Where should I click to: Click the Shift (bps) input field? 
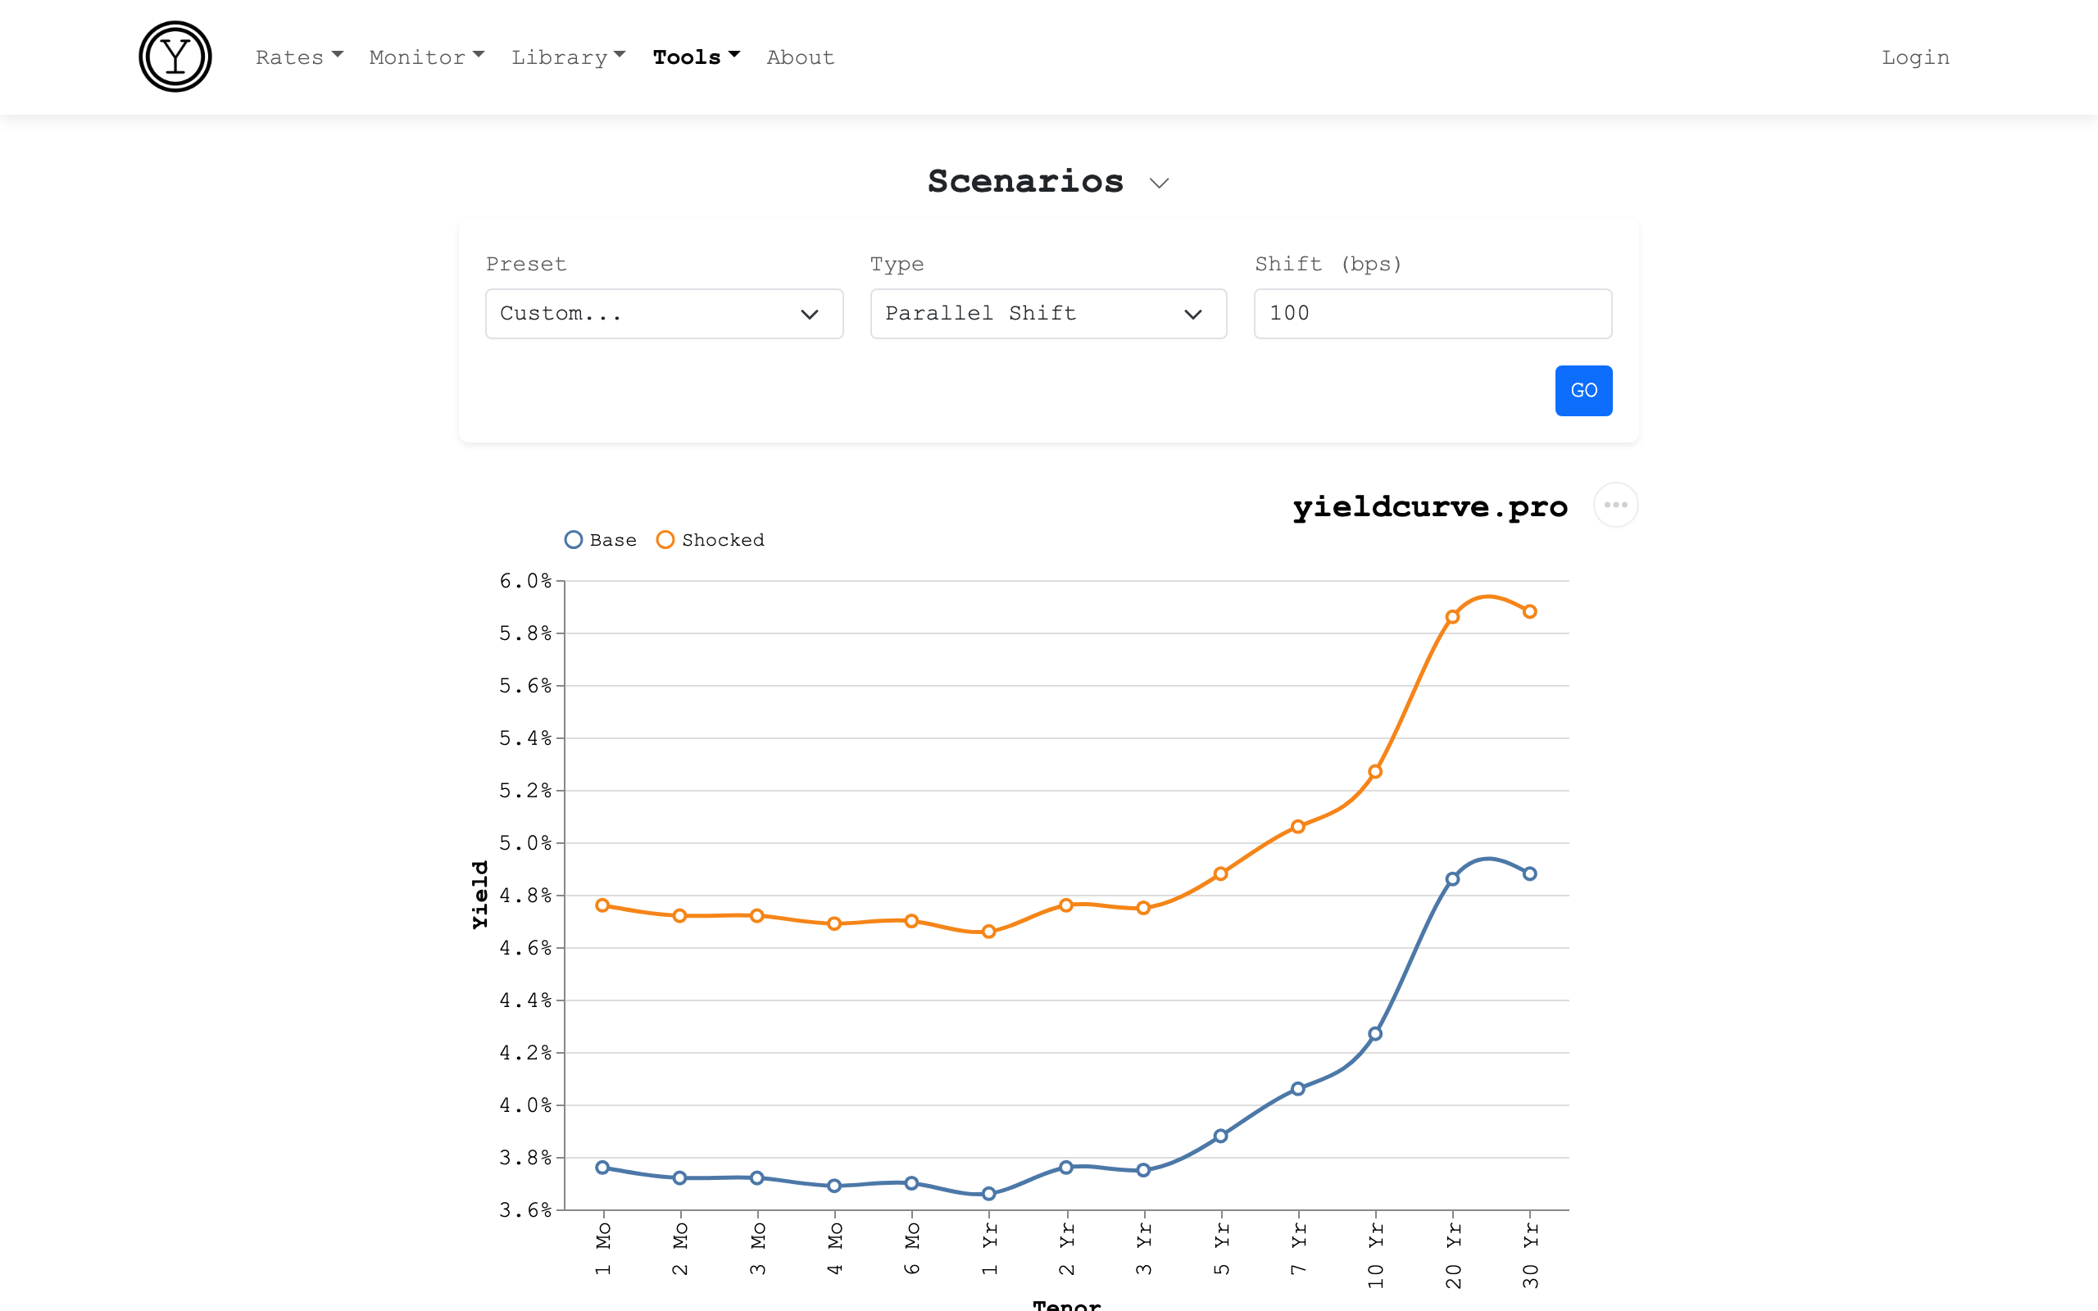pos(1433,314)
